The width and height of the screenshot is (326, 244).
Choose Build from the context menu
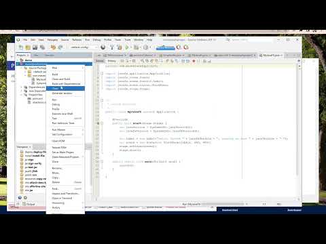click(65, 74)
